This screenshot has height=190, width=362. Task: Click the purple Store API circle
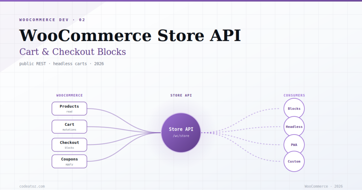[x=181, y=132]
